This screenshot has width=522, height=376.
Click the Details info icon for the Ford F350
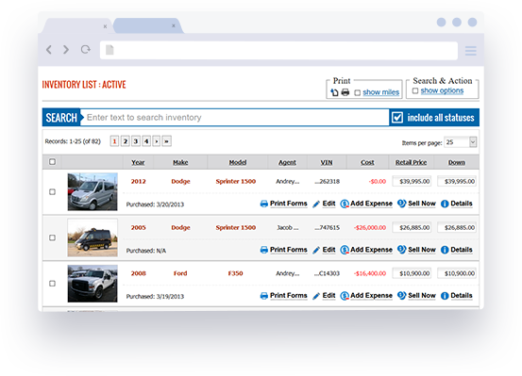pyautogui.click(x=445, y=296)
